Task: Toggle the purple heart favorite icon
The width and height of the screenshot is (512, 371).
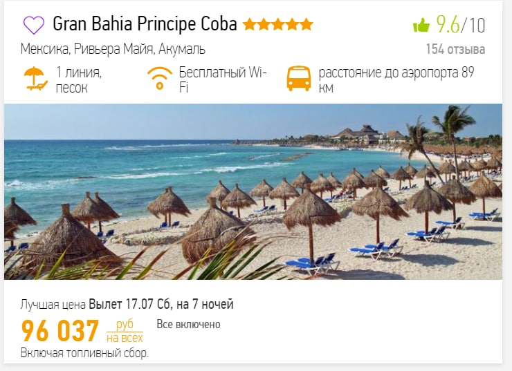Action: coord(34,25)
